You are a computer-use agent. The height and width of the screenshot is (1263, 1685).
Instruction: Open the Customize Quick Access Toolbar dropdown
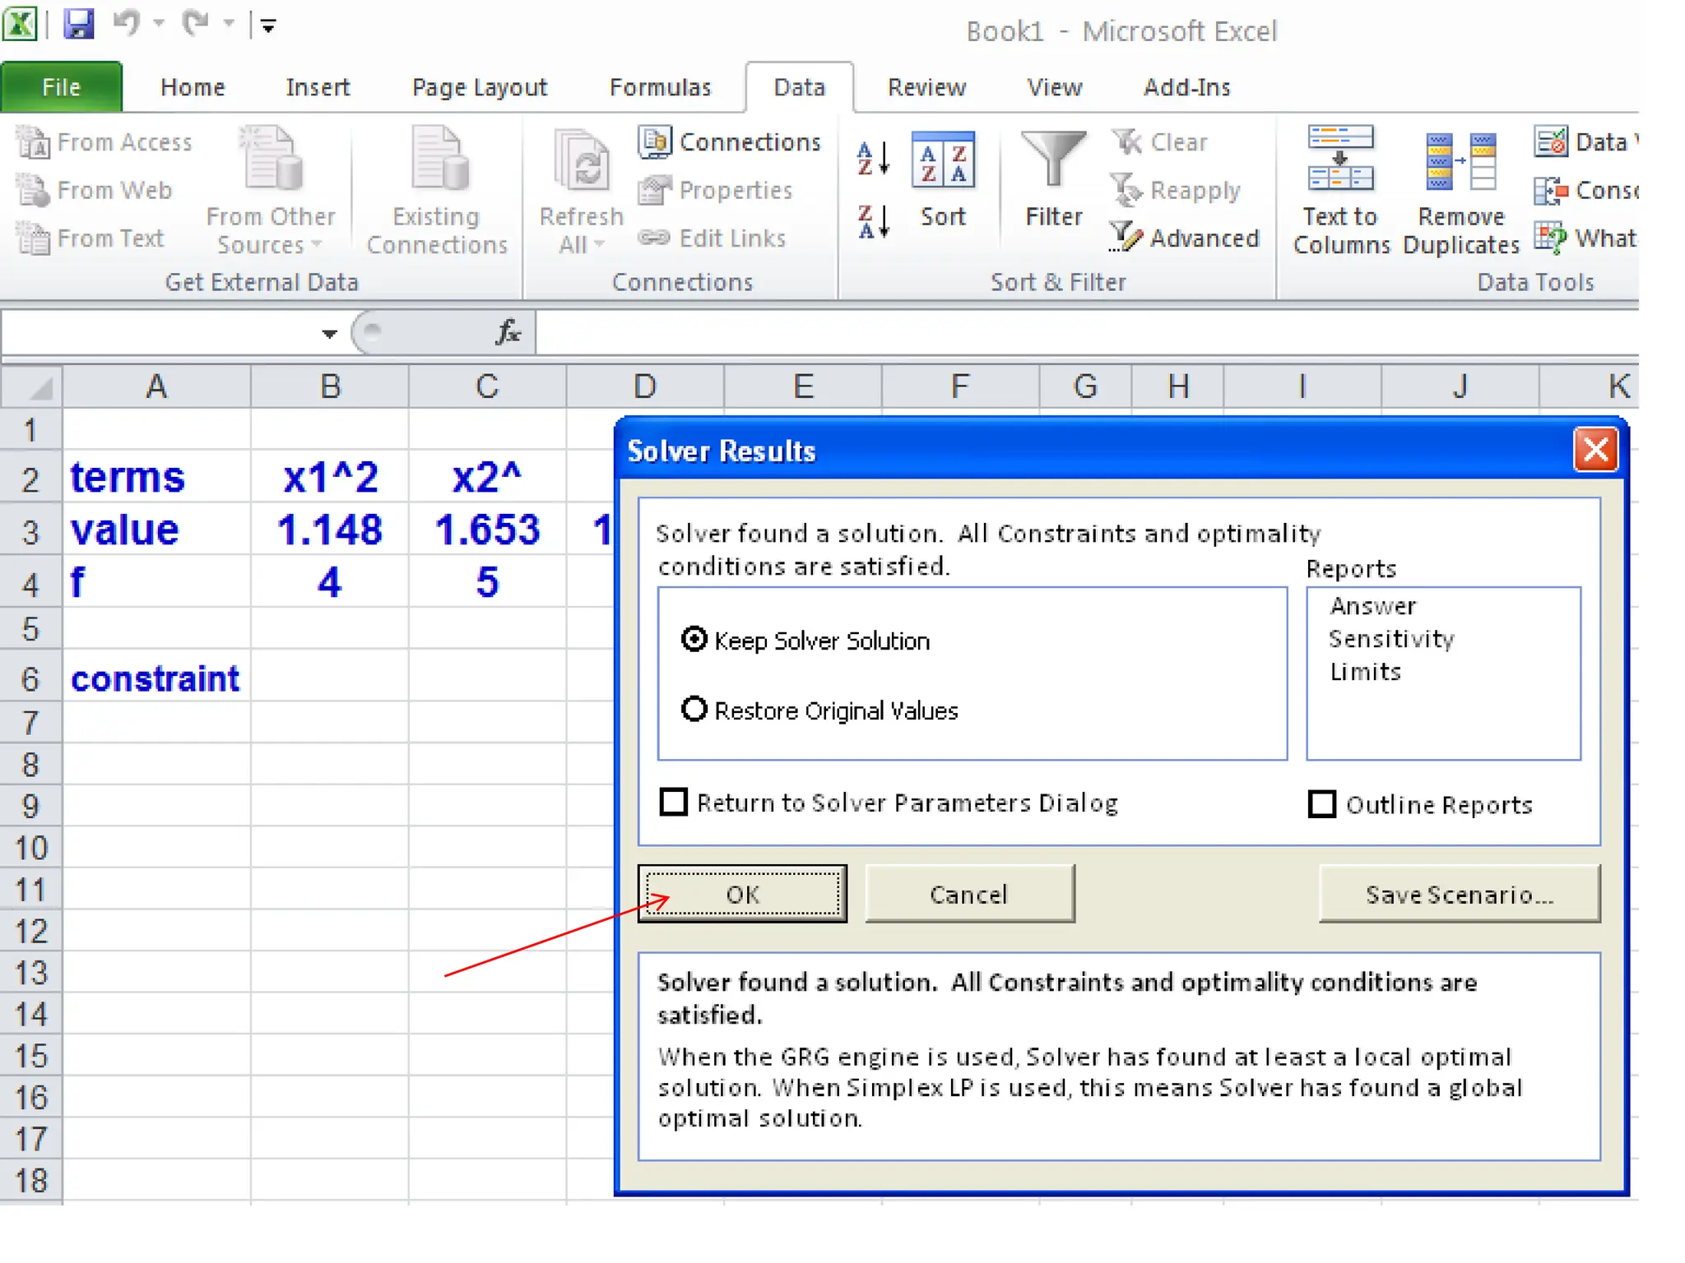point(268,26)
